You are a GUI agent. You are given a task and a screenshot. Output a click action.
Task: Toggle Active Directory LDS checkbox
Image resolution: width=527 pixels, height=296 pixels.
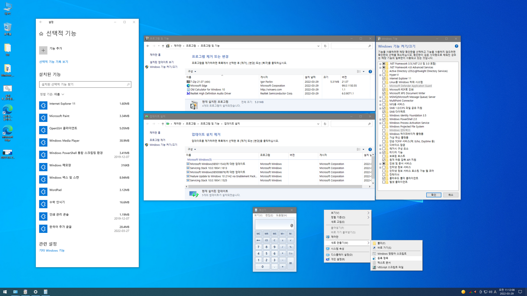[x=384, y=71]
